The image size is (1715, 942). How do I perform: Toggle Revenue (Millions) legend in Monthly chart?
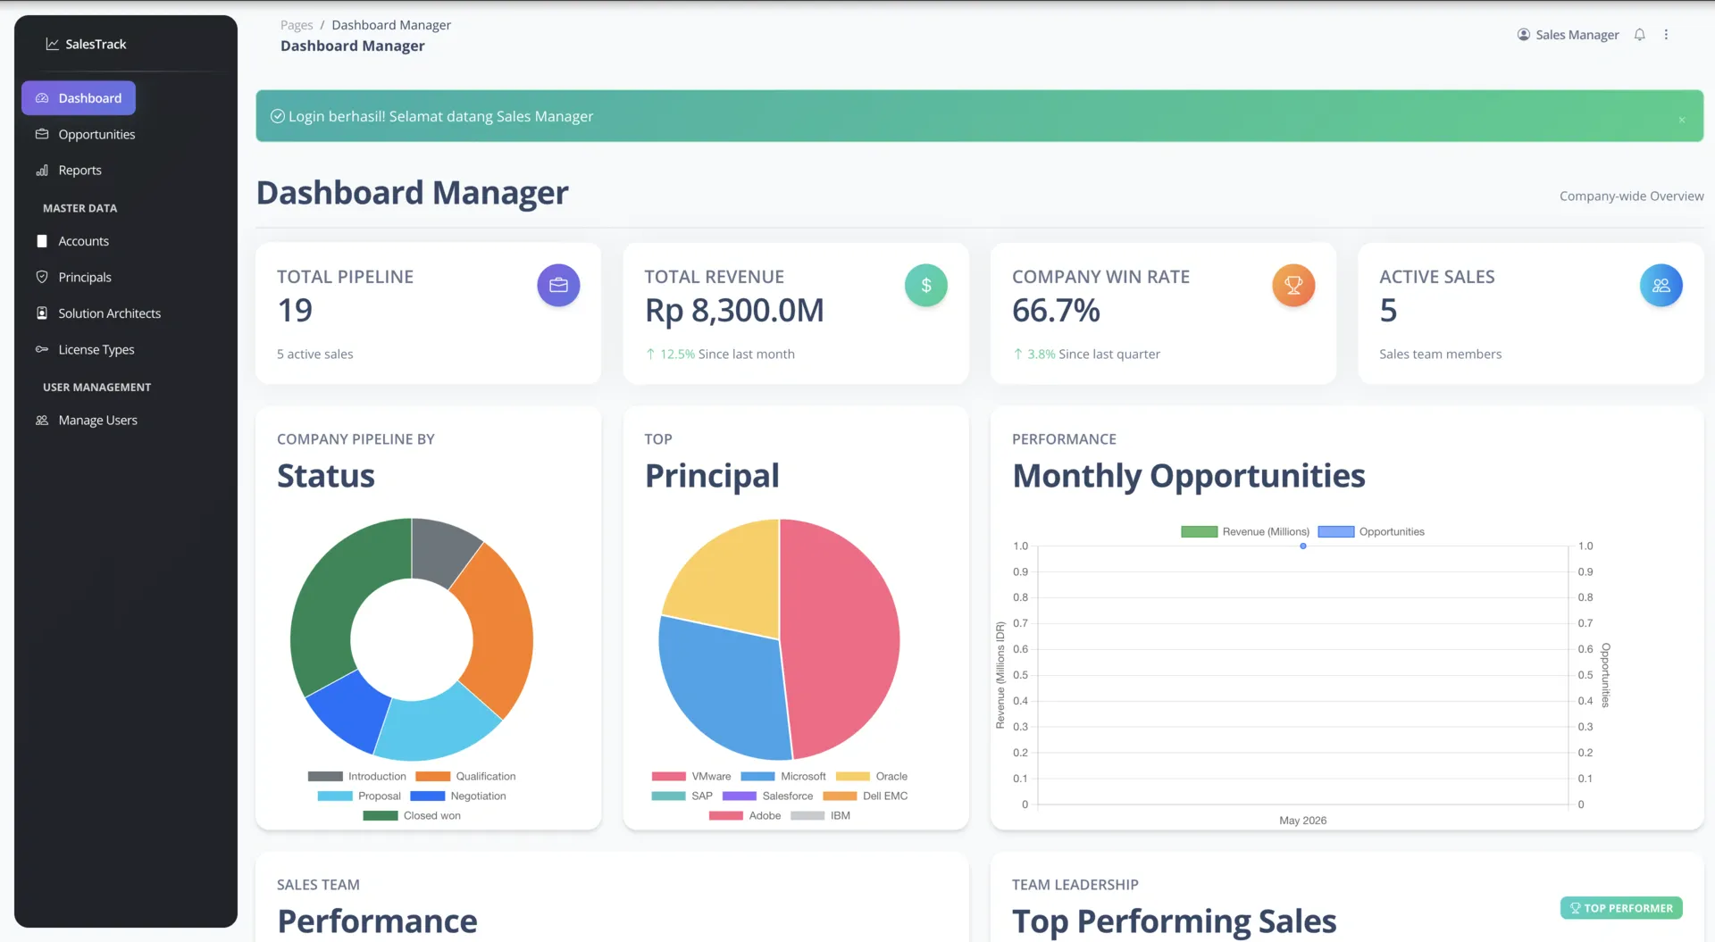(x=1245, y=532)
